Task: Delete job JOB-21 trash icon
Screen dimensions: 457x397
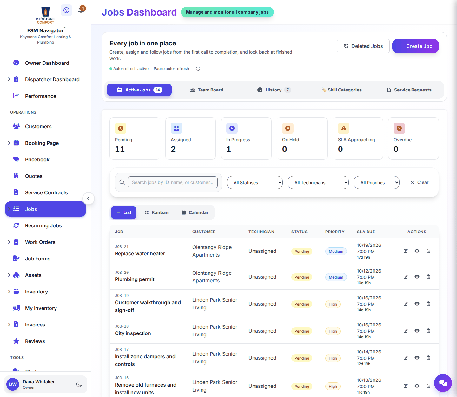Action: tap(428, 251)
